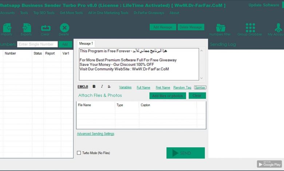Viewport: 284px width, 171px height.
Task: Click Add button next to number field
Action: point(65,44)
